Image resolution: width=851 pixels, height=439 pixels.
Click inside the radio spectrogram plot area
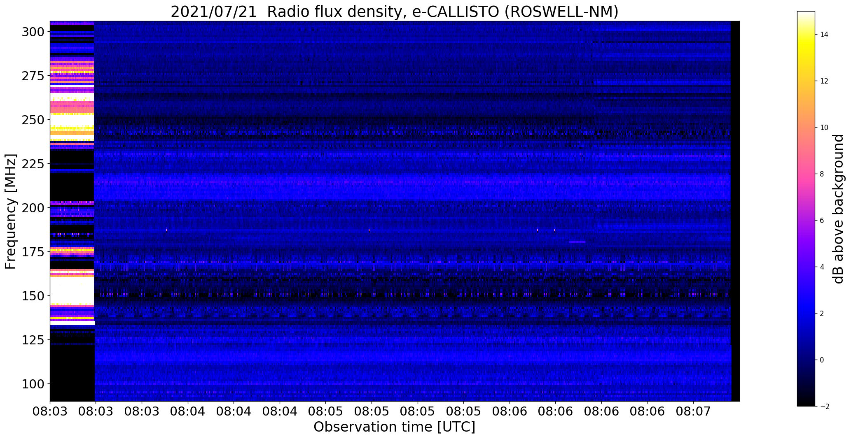pyautogui.click(x=395, y=211)
